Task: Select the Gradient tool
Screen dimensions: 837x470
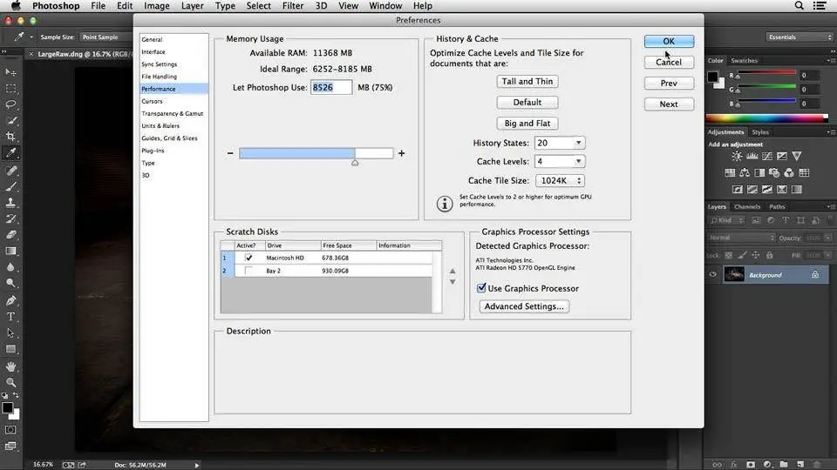Action: coord(10,251)
